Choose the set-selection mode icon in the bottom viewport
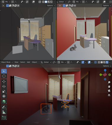 pos(7,66)
